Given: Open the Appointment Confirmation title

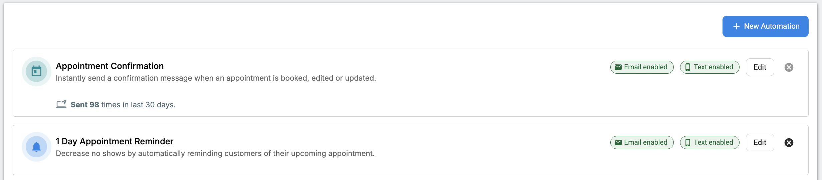Looking at the screenshot, I should [110, 66].
